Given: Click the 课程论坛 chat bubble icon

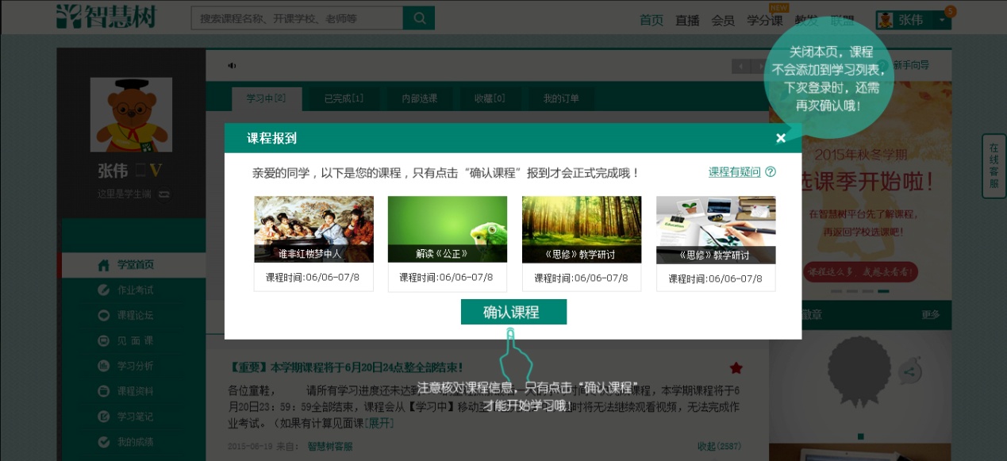Looking at the screenshot, I should [103, 316].
